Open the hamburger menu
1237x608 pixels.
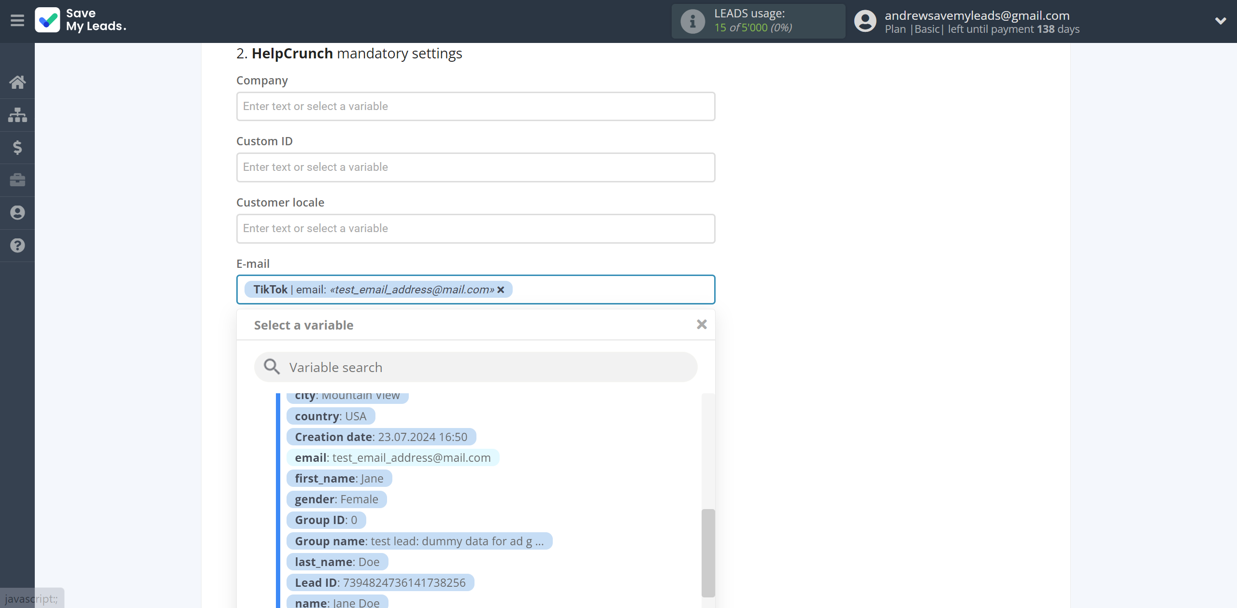click(17, 21)
